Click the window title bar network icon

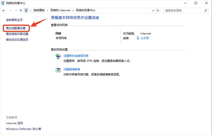[x=3, y=3]
